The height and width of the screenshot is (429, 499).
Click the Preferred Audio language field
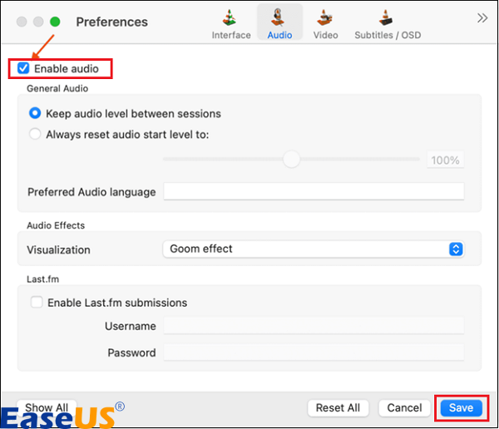click(x=313, y=191)
